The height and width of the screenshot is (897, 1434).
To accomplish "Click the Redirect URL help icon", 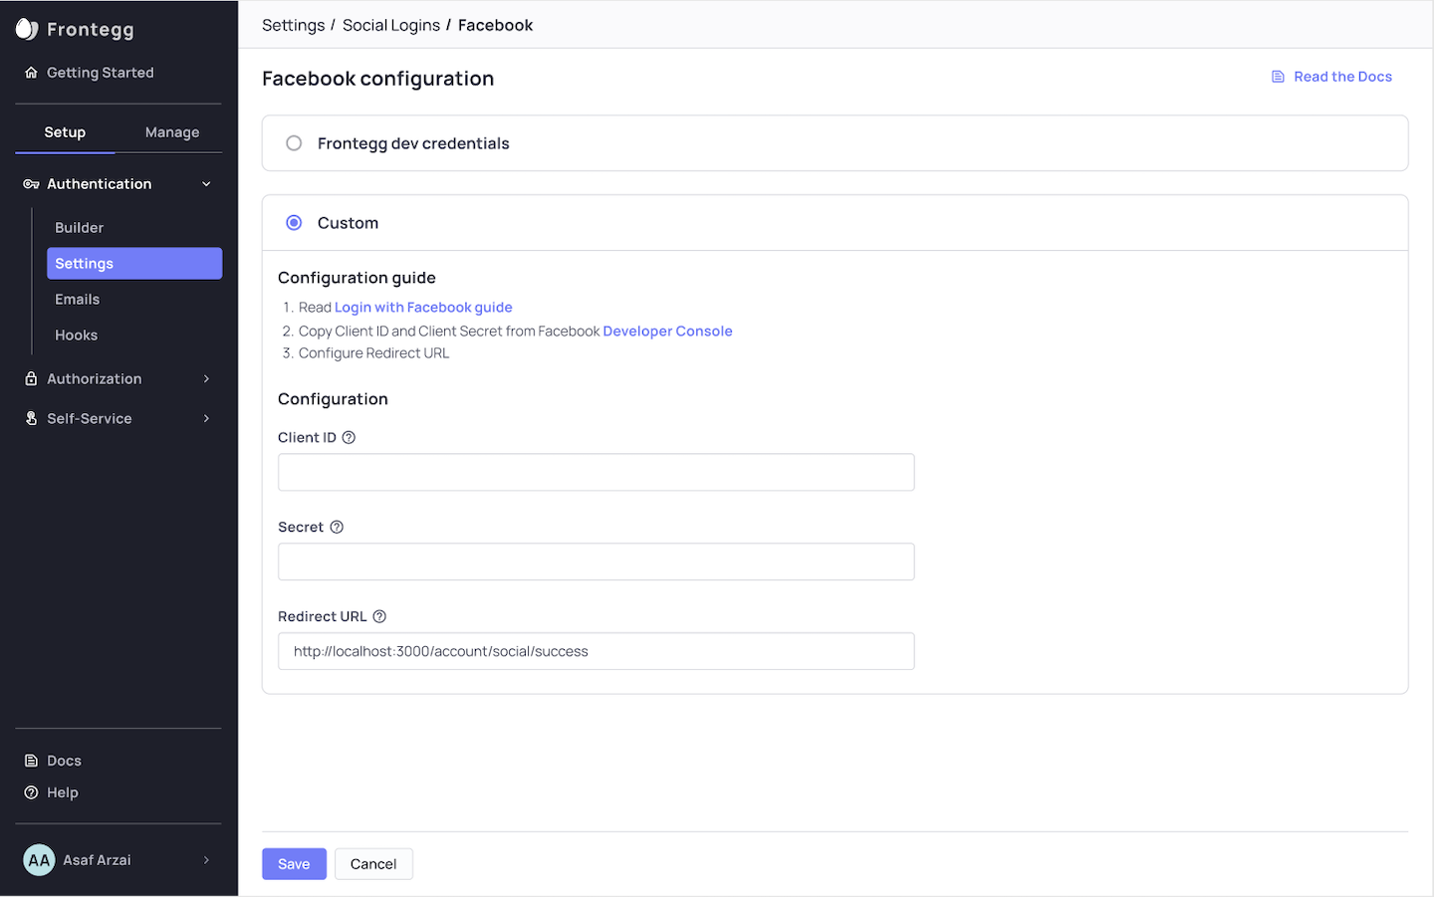I will click(379, 616).
